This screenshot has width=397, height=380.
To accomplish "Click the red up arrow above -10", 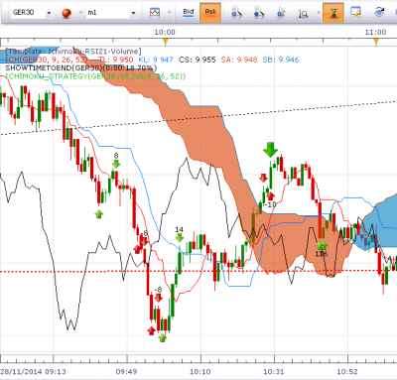I will click(x=271, y=195).
